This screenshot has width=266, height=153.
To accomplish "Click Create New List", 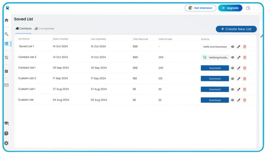I will (x=236, y=29).
